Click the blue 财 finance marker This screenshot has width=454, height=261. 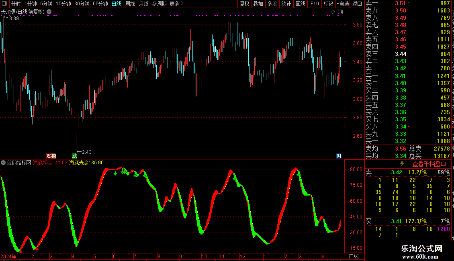[339, 156]
